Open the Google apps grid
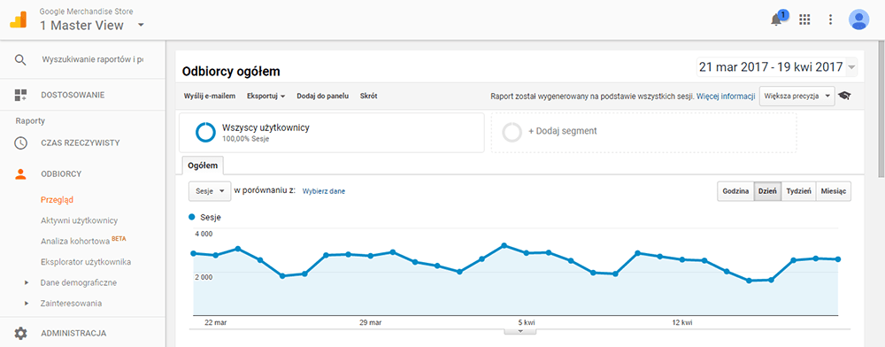The image size is (885, 347). [x=804, y=19]
